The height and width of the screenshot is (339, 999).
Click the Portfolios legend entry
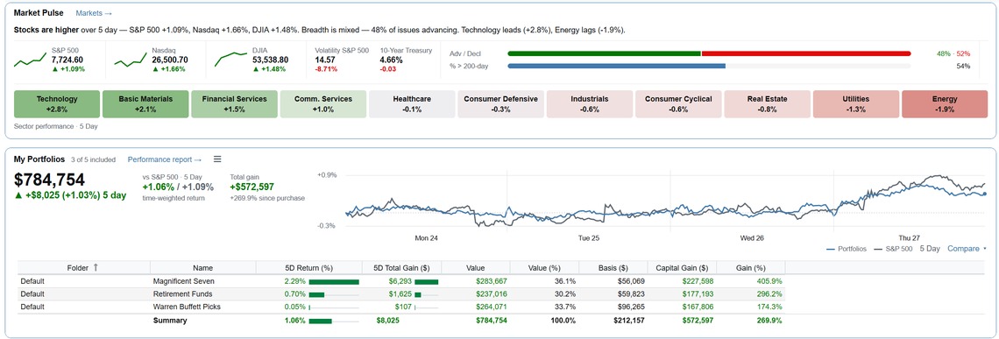pos(847,249)
